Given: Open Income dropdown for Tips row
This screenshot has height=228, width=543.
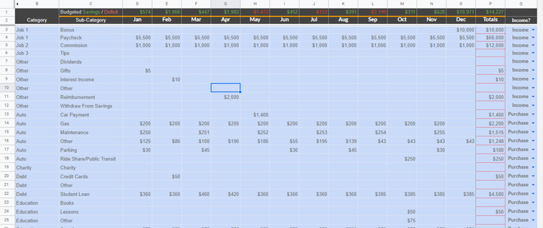Looking at the screenshot, I should 533,53.
